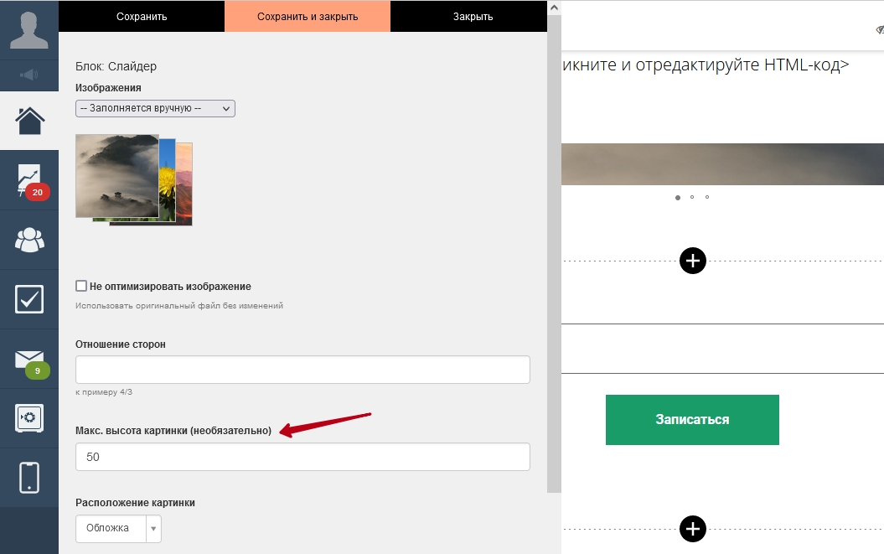Go to the home house icon
This screenshot has width=884, height=554.
click(28, 121)
